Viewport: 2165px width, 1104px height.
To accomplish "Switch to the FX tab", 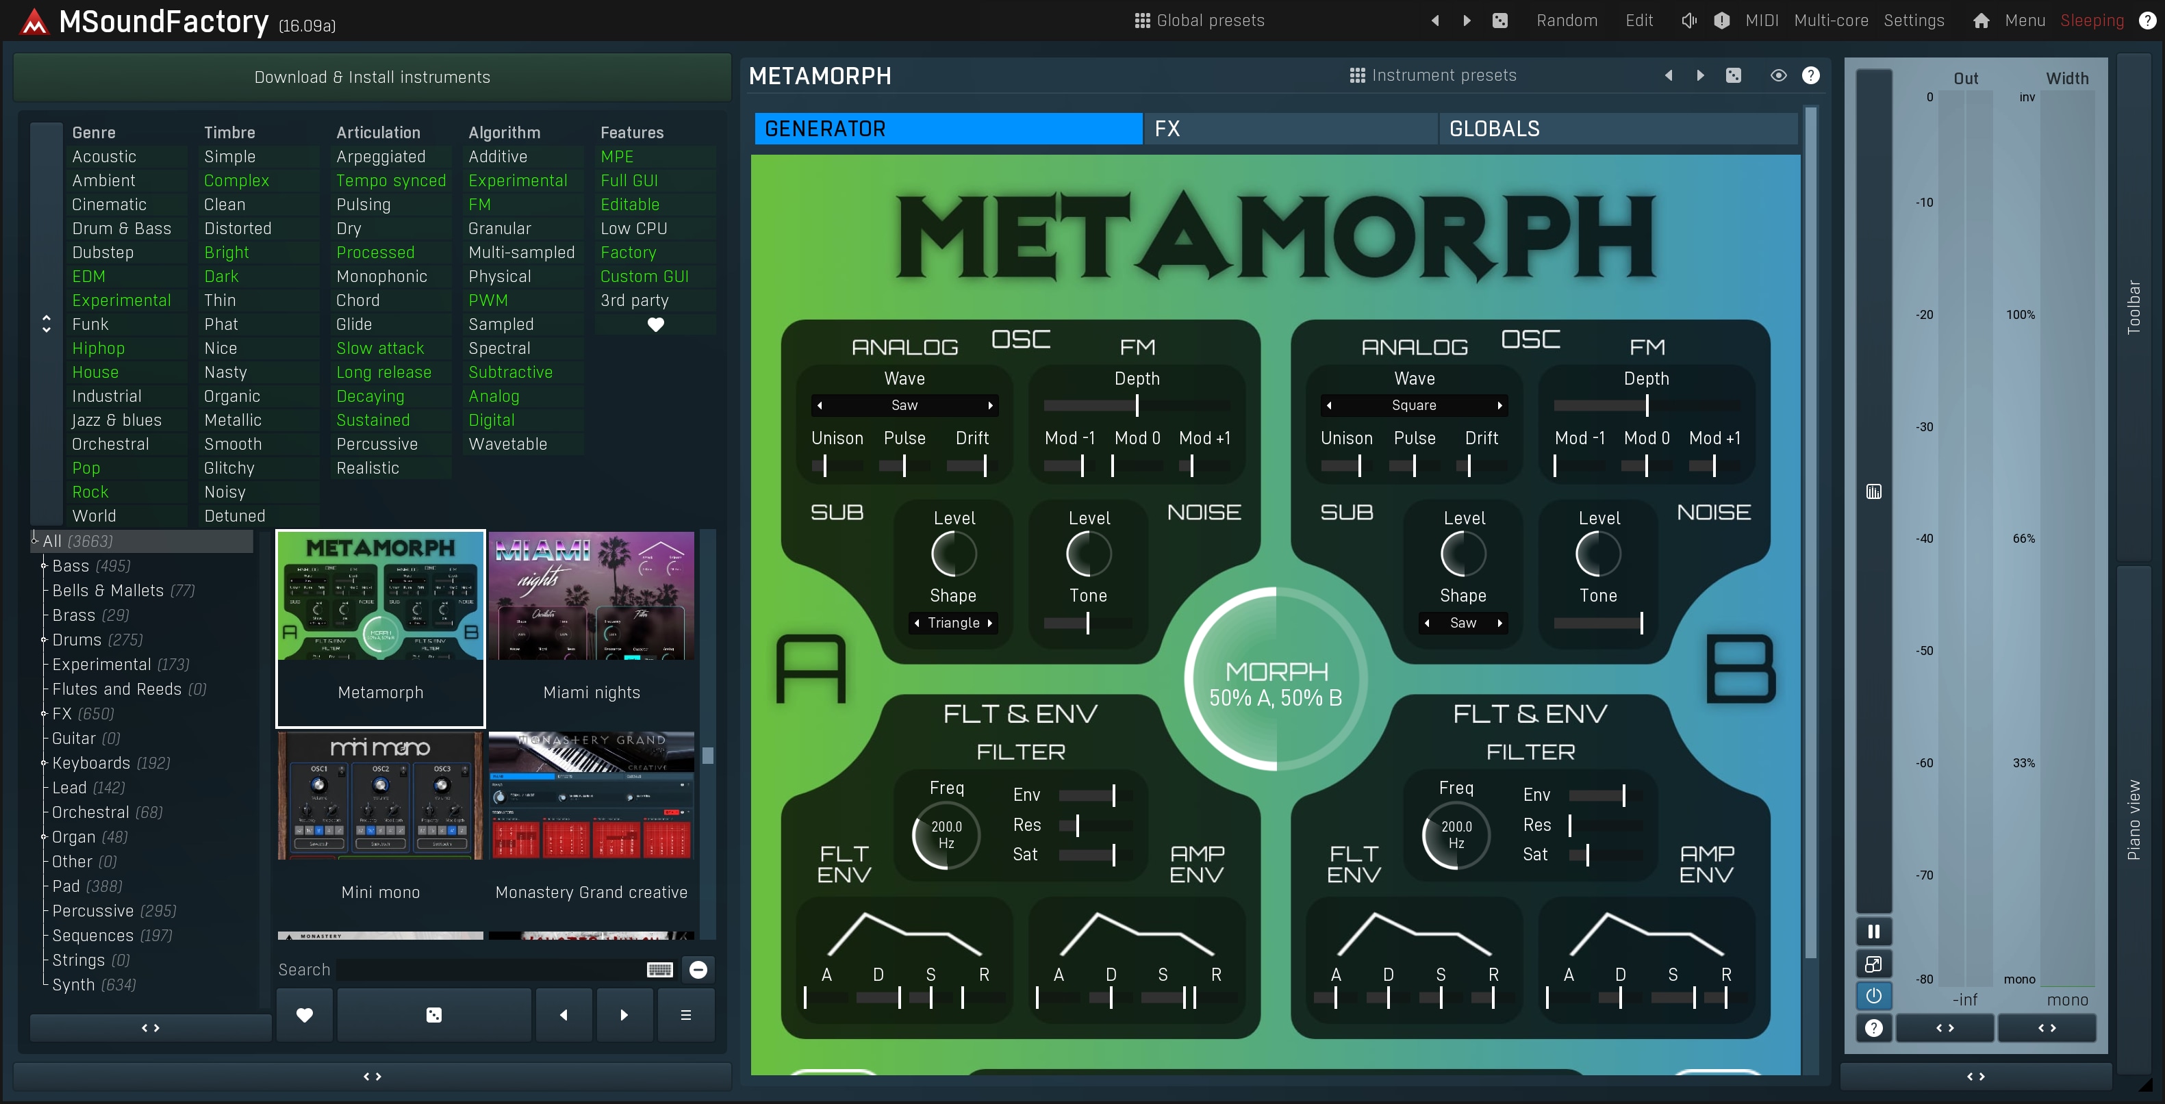I will tap(1289, 129).
